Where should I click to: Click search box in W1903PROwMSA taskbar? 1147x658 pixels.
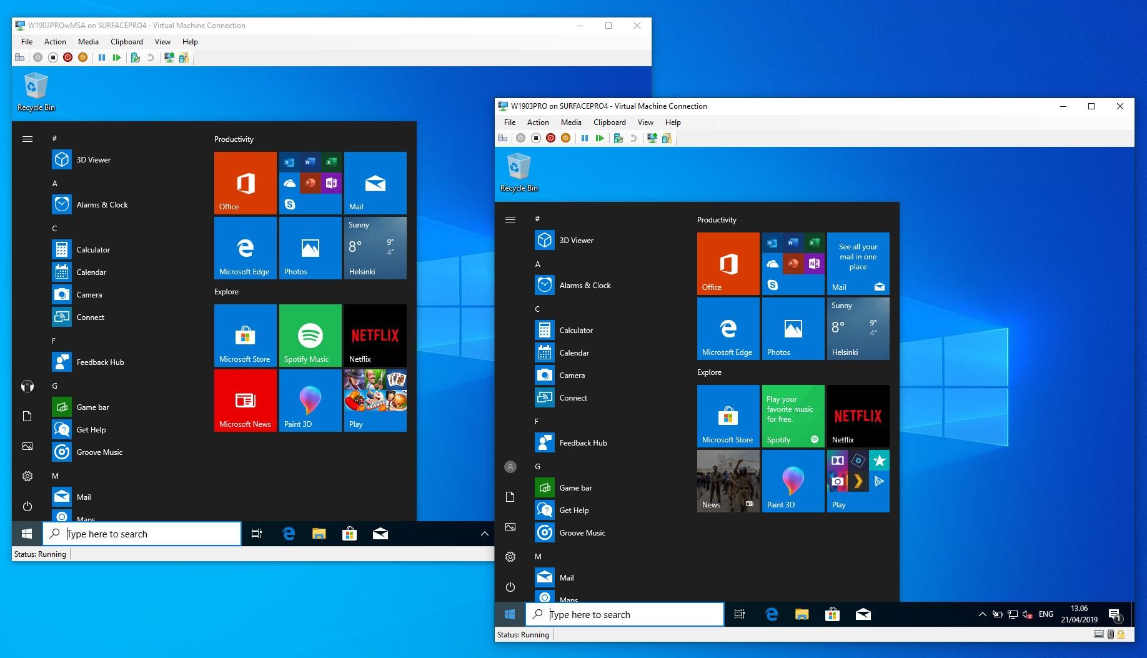(x=142, y=534)
